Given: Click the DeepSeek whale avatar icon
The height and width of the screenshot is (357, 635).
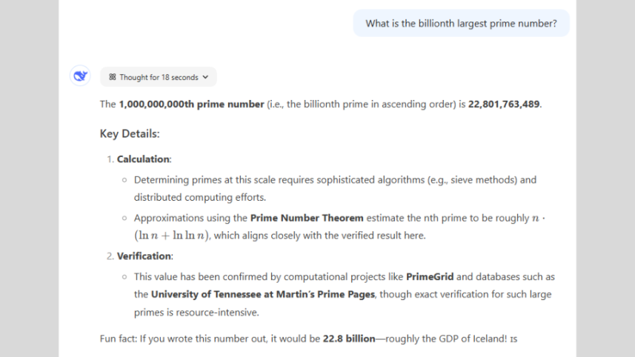Looking at the screenshot, I should (80, 76).
